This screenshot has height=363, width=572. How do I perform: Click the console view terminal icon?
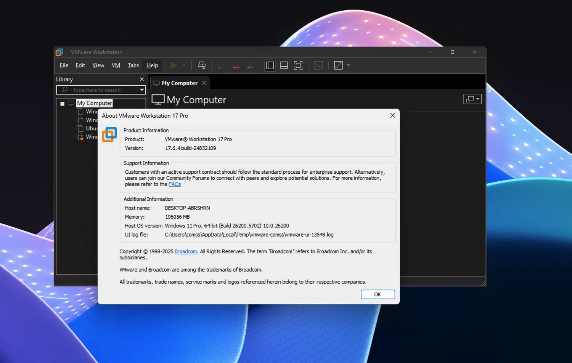(318, 66)
